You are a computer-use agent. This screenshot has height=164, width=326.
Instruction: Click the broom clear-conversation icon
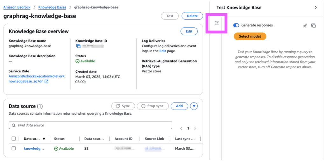coord(305,25)
